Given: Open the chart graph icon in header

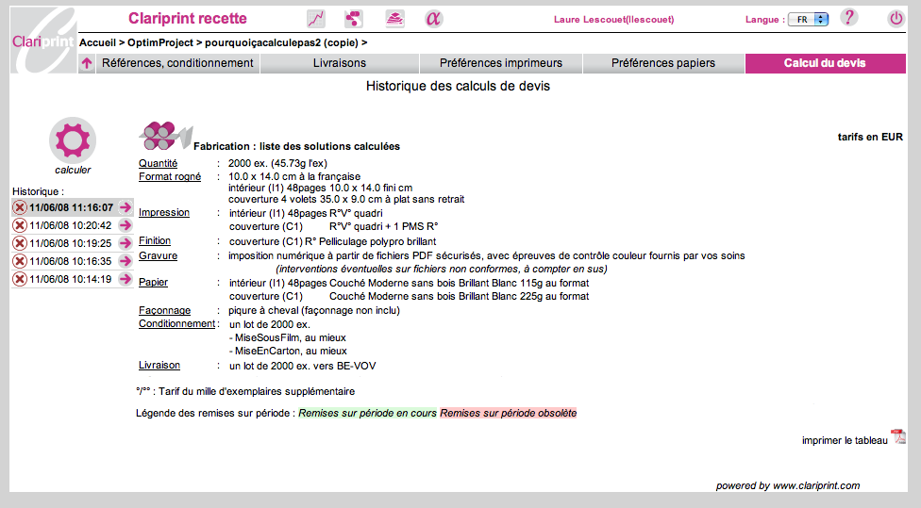Looking at the screenshot, I should [x=316, y=19].
